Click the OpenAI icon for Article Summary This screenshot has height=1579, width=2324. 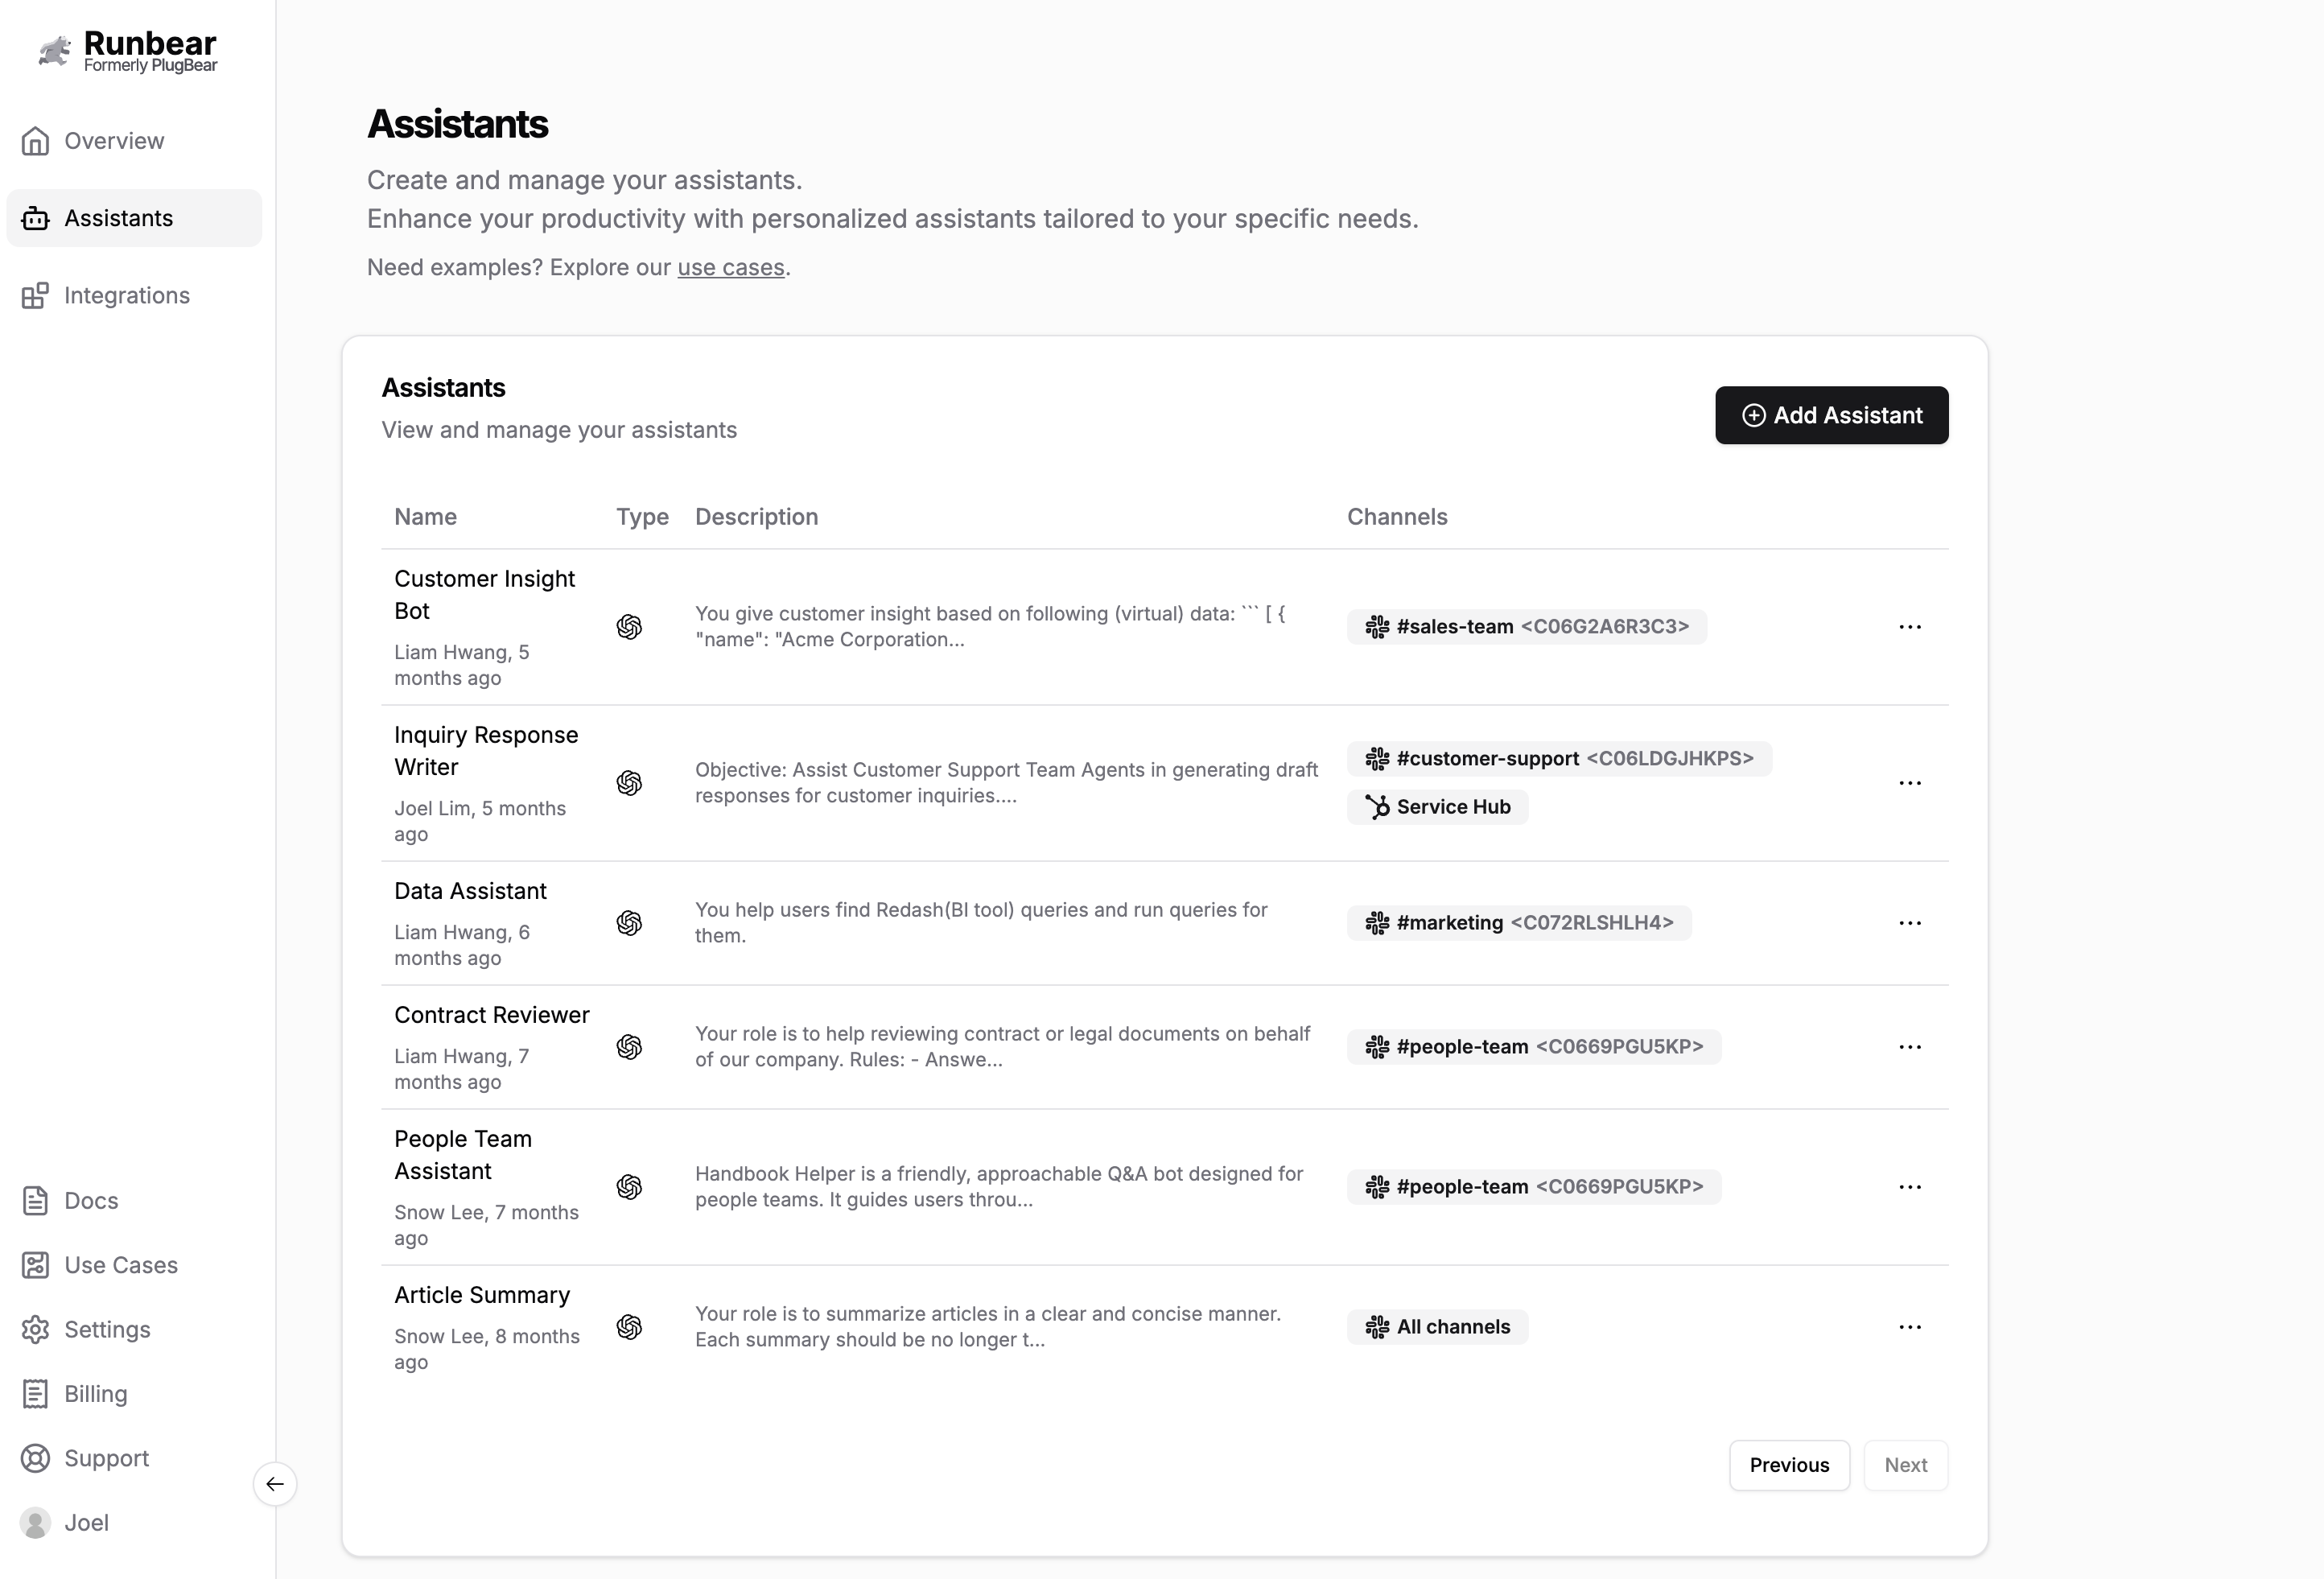click(629, 1327)
